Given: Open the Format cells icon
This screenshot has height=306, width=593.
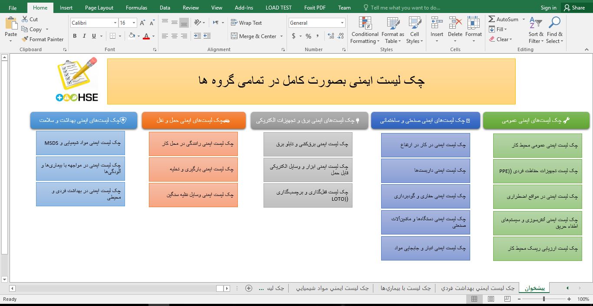Looking at the screenshot, I should [473, 23].
